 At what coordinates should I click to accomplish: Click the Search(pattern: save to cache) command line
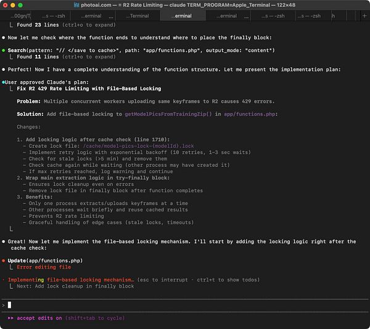click(141, 50)
